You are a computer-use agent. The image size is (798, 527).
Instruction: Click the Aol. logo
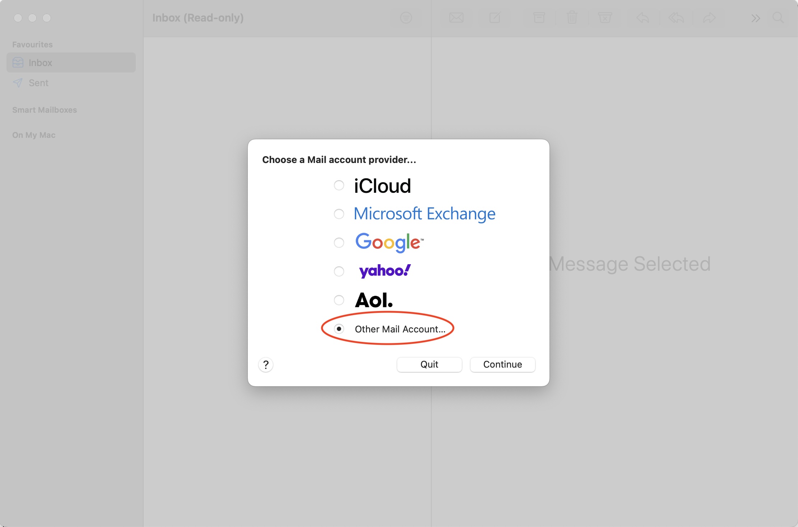pos(374,300)
